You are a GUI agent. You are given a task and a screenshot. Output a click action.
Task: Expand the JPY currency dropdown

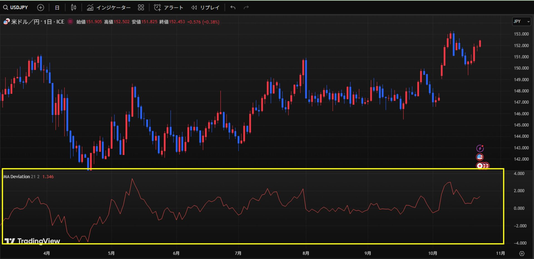(521, 21)
